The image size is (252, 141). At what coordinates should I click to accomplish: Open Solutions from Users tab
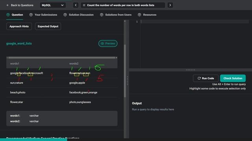pyautogui.click(x=116, y=15)
